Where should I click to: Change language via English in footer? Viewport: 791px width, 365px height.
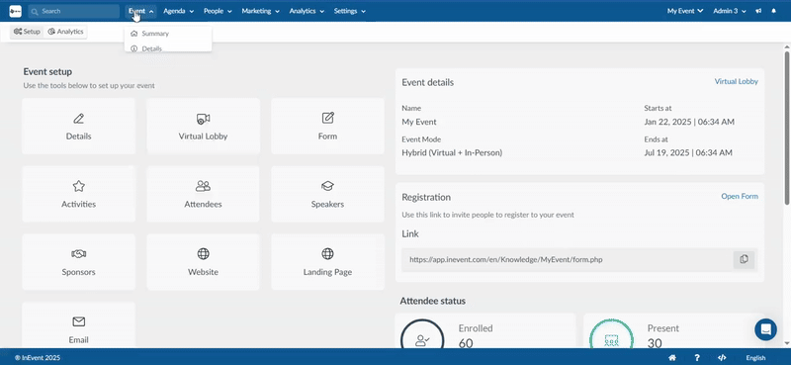(x=755, y=358)
